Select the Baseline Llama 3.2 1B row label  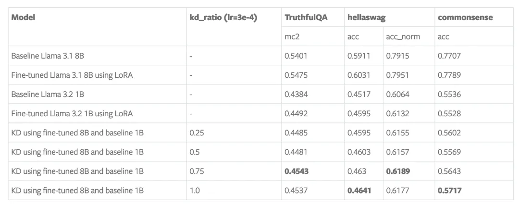(x=48, y=94)
